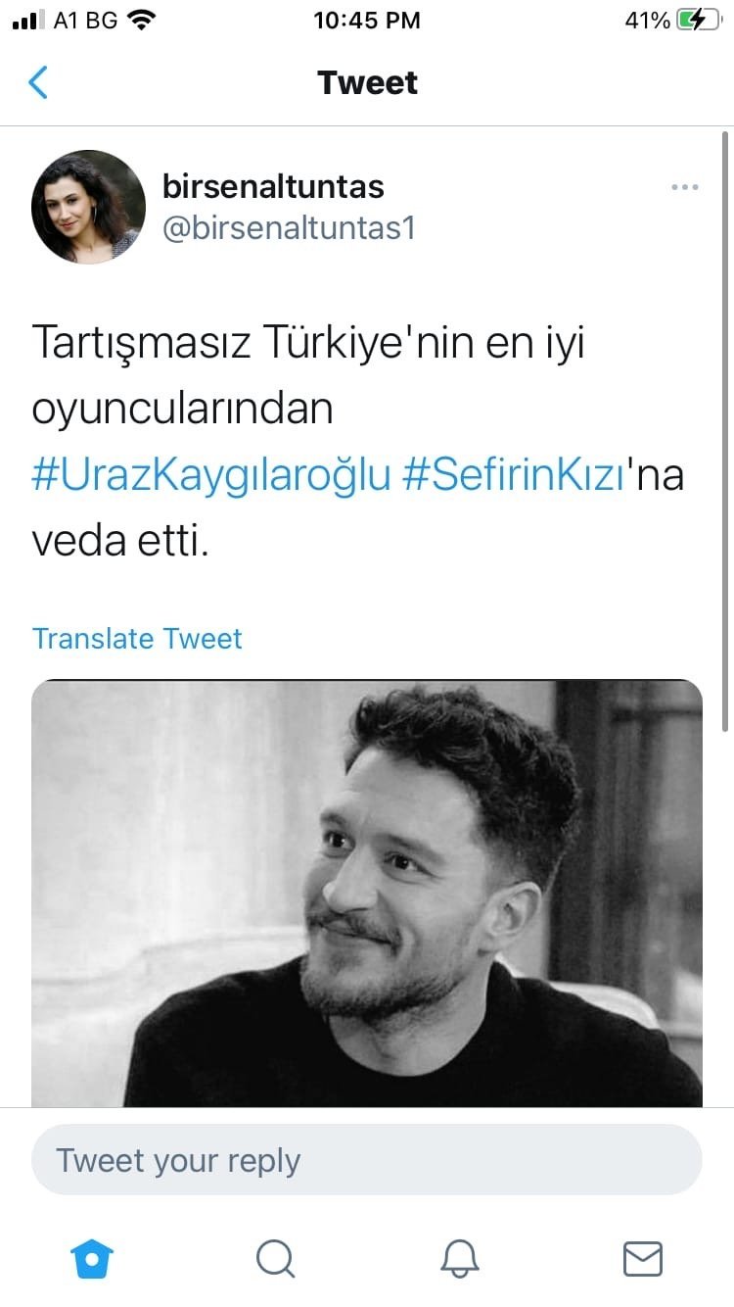Tap the battery icon in status bar

698,21
